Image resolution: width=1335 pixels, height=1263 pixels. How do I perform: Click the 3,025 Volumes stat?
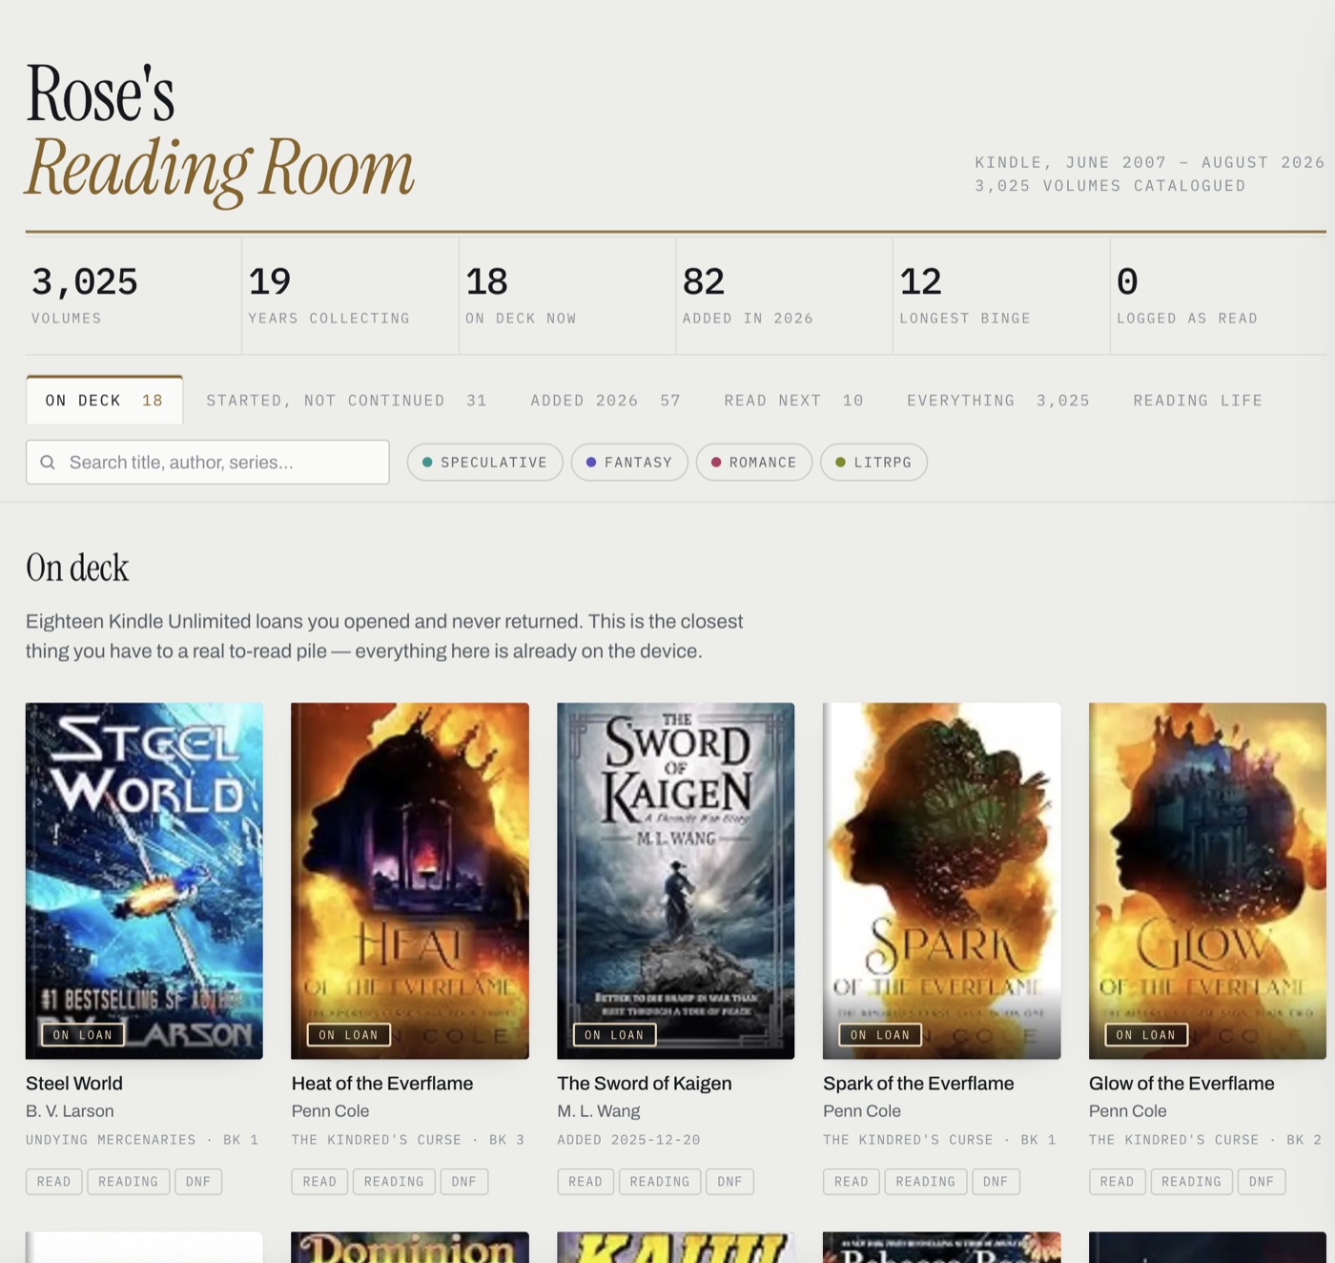pyautogui.click(x=133, y=296)
